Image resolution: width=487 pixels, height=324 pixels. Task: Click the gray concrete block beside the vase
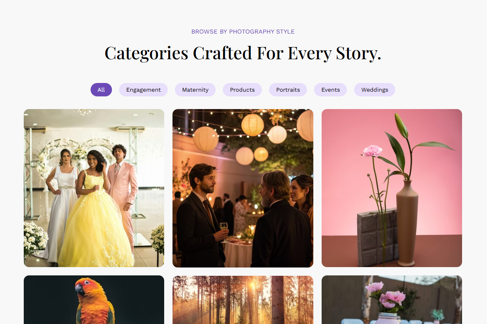(377, 237)
